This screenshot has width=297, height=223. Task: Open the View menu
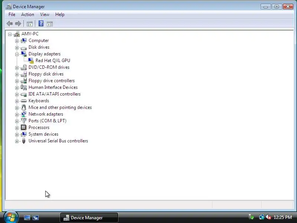(45, 14)
